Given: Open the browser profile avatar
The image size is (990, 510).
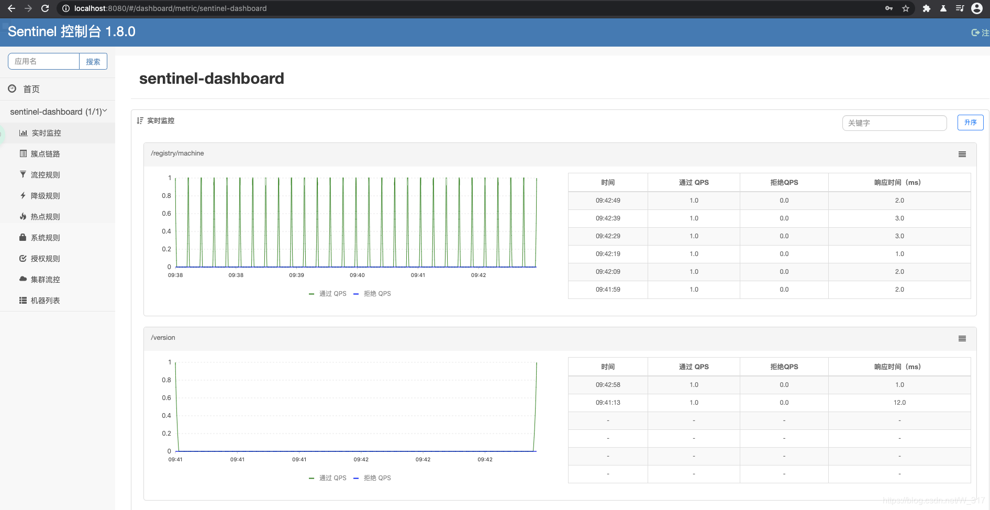Looking at the screenshot, I should pos(977,8).
